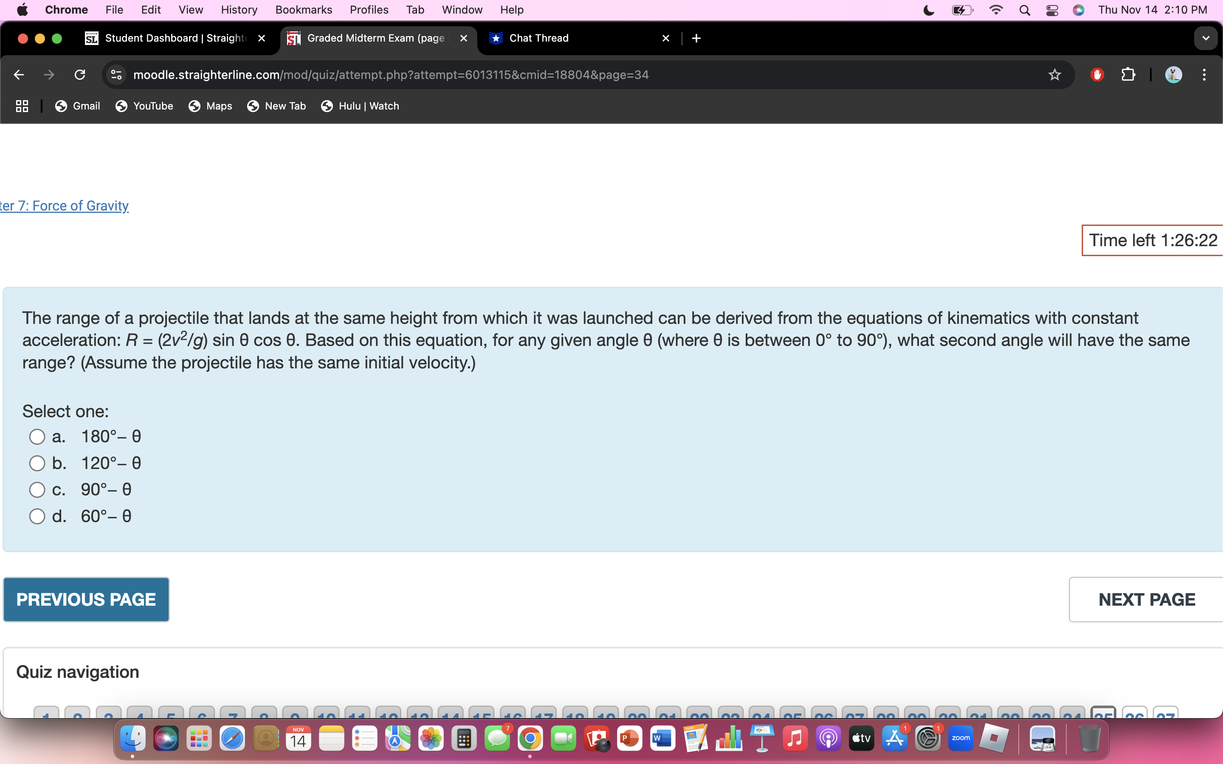This screenshot has width=1223, height=764.
Task: Open the Force of Gravity chapter link
Action: click(x=65, y=206)
